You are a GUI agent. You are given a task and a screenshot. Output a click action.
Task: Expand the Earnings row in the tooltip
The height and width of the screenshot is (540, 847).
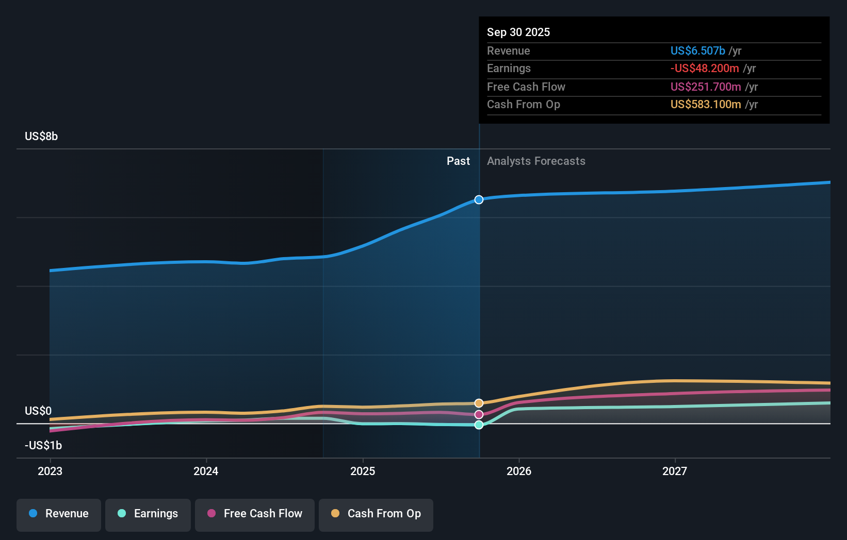click(653, 68)
